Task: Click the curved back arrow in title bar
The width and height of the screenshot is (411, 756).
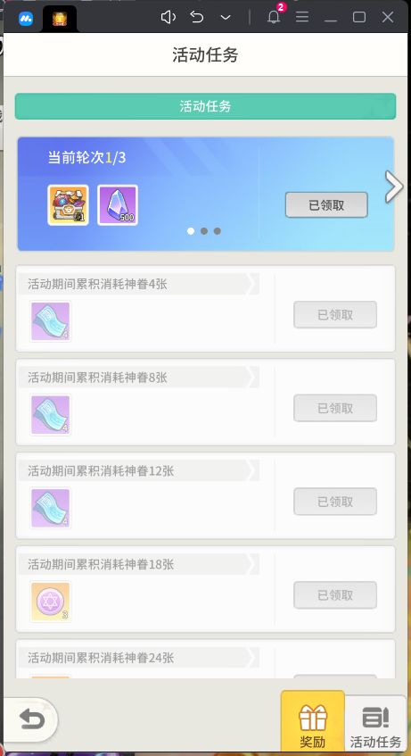Action: (x=197, y=17)
